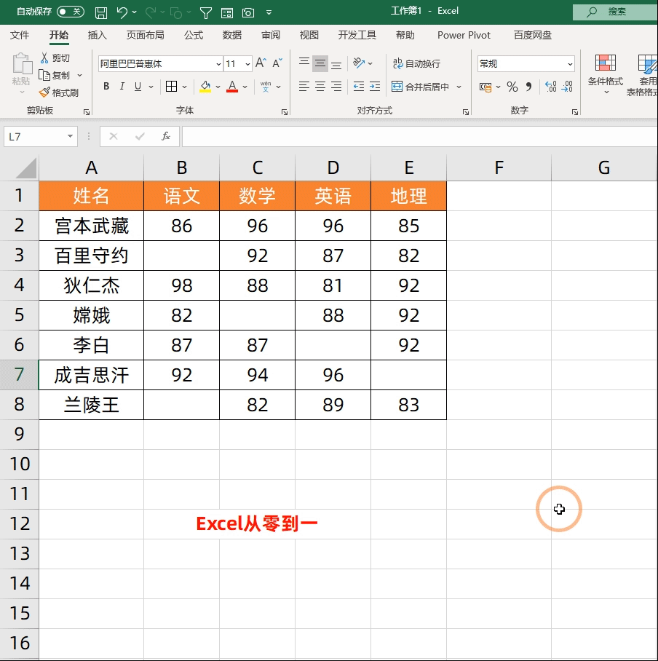Click the Comma Style icon

click(x=528, y=87)
